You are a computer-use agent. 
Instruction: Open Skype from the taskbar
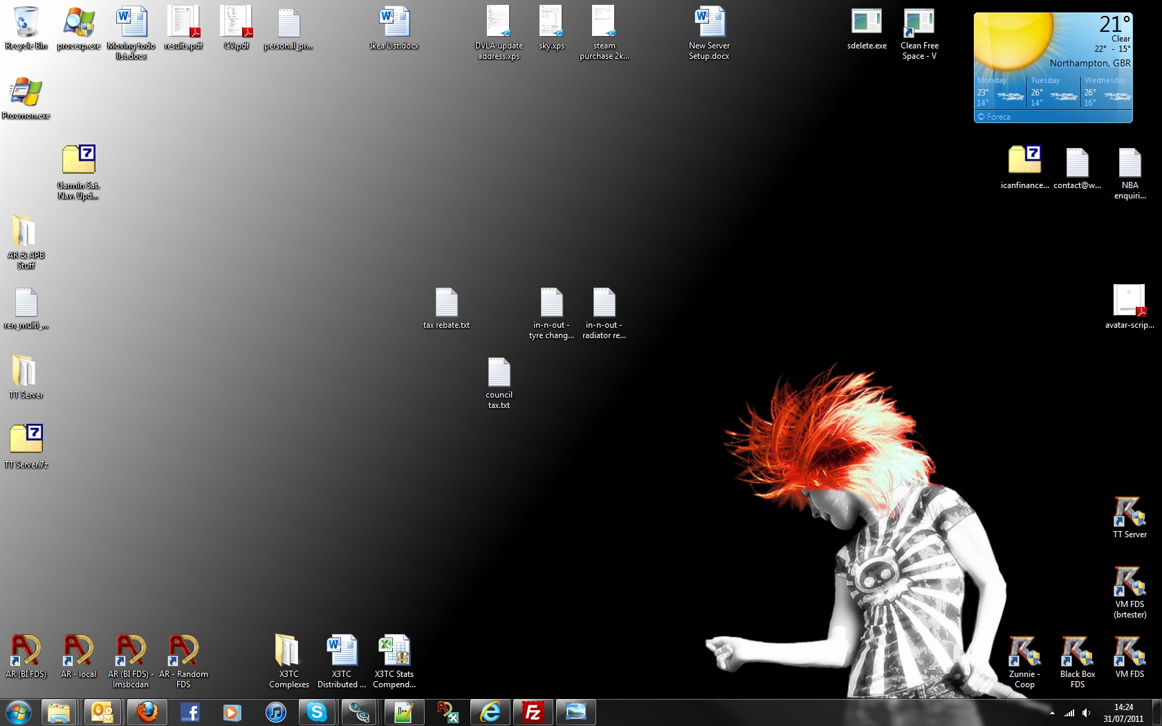[x=317, y=712]
